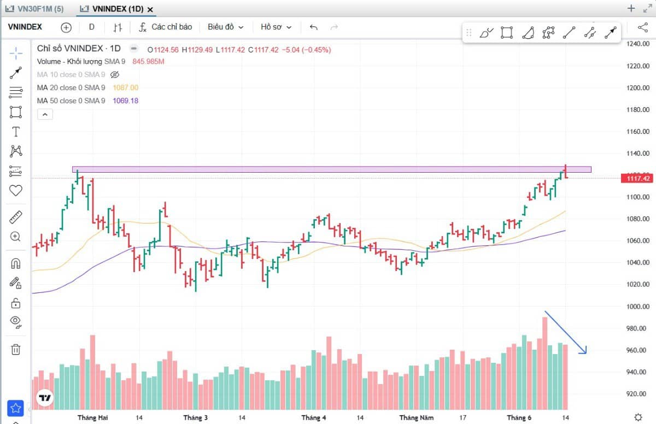The height and width of the screenshot is (424, 656).
Task: Select the MA 20 close legend row
Action: [x=71, y=87]
